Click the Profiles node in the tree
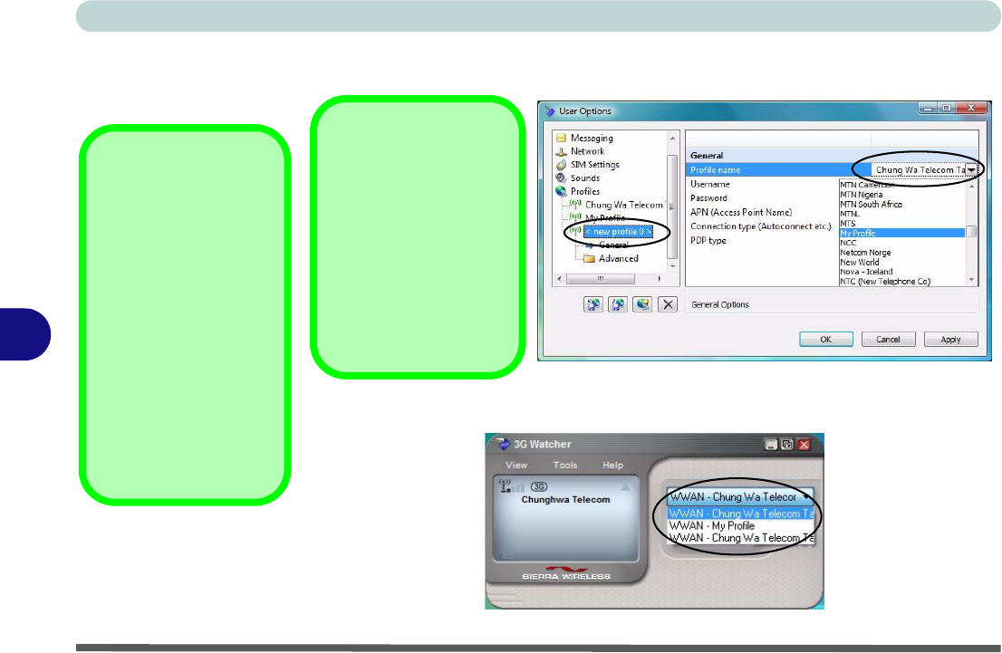The image size is (1002, 653). click(584, 192)
